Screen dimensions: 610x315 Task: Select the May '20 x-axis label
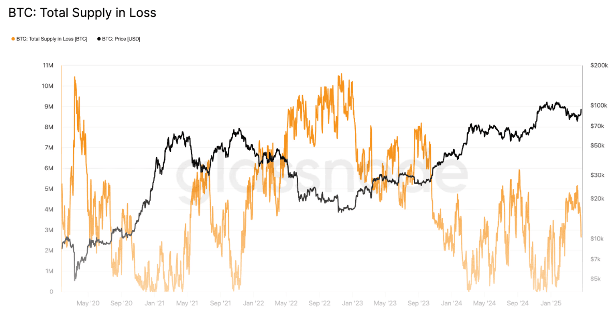click(x=88, y=303)
